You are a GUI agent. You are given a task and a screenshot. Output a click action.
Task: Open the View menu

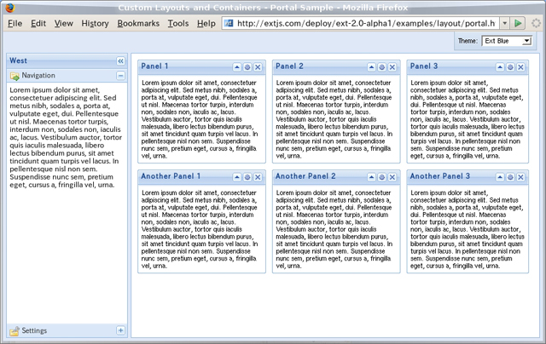64,23
